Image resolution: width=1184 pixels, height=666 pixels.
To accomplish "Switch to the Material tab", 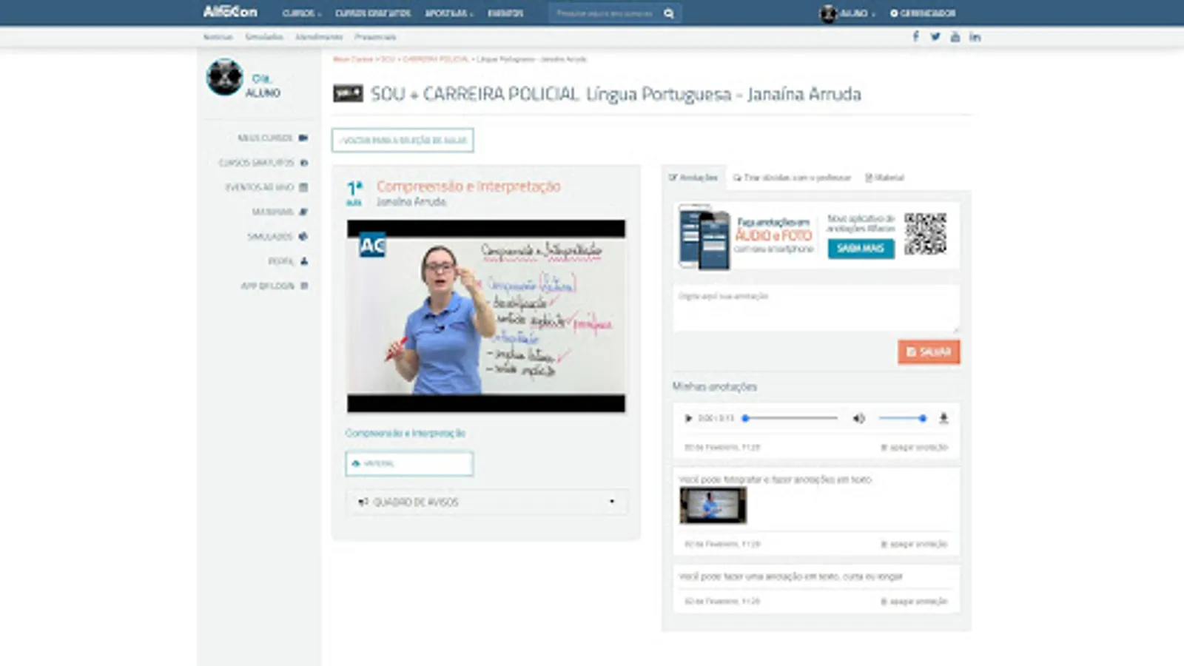I will [884, 178].
